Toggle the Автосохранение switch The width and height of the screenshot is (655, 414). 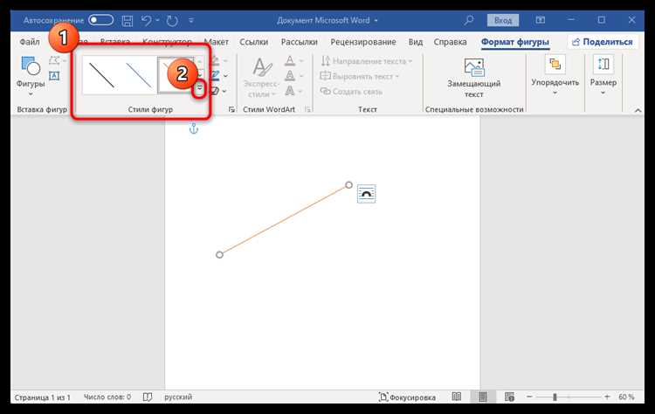[101, 19]
